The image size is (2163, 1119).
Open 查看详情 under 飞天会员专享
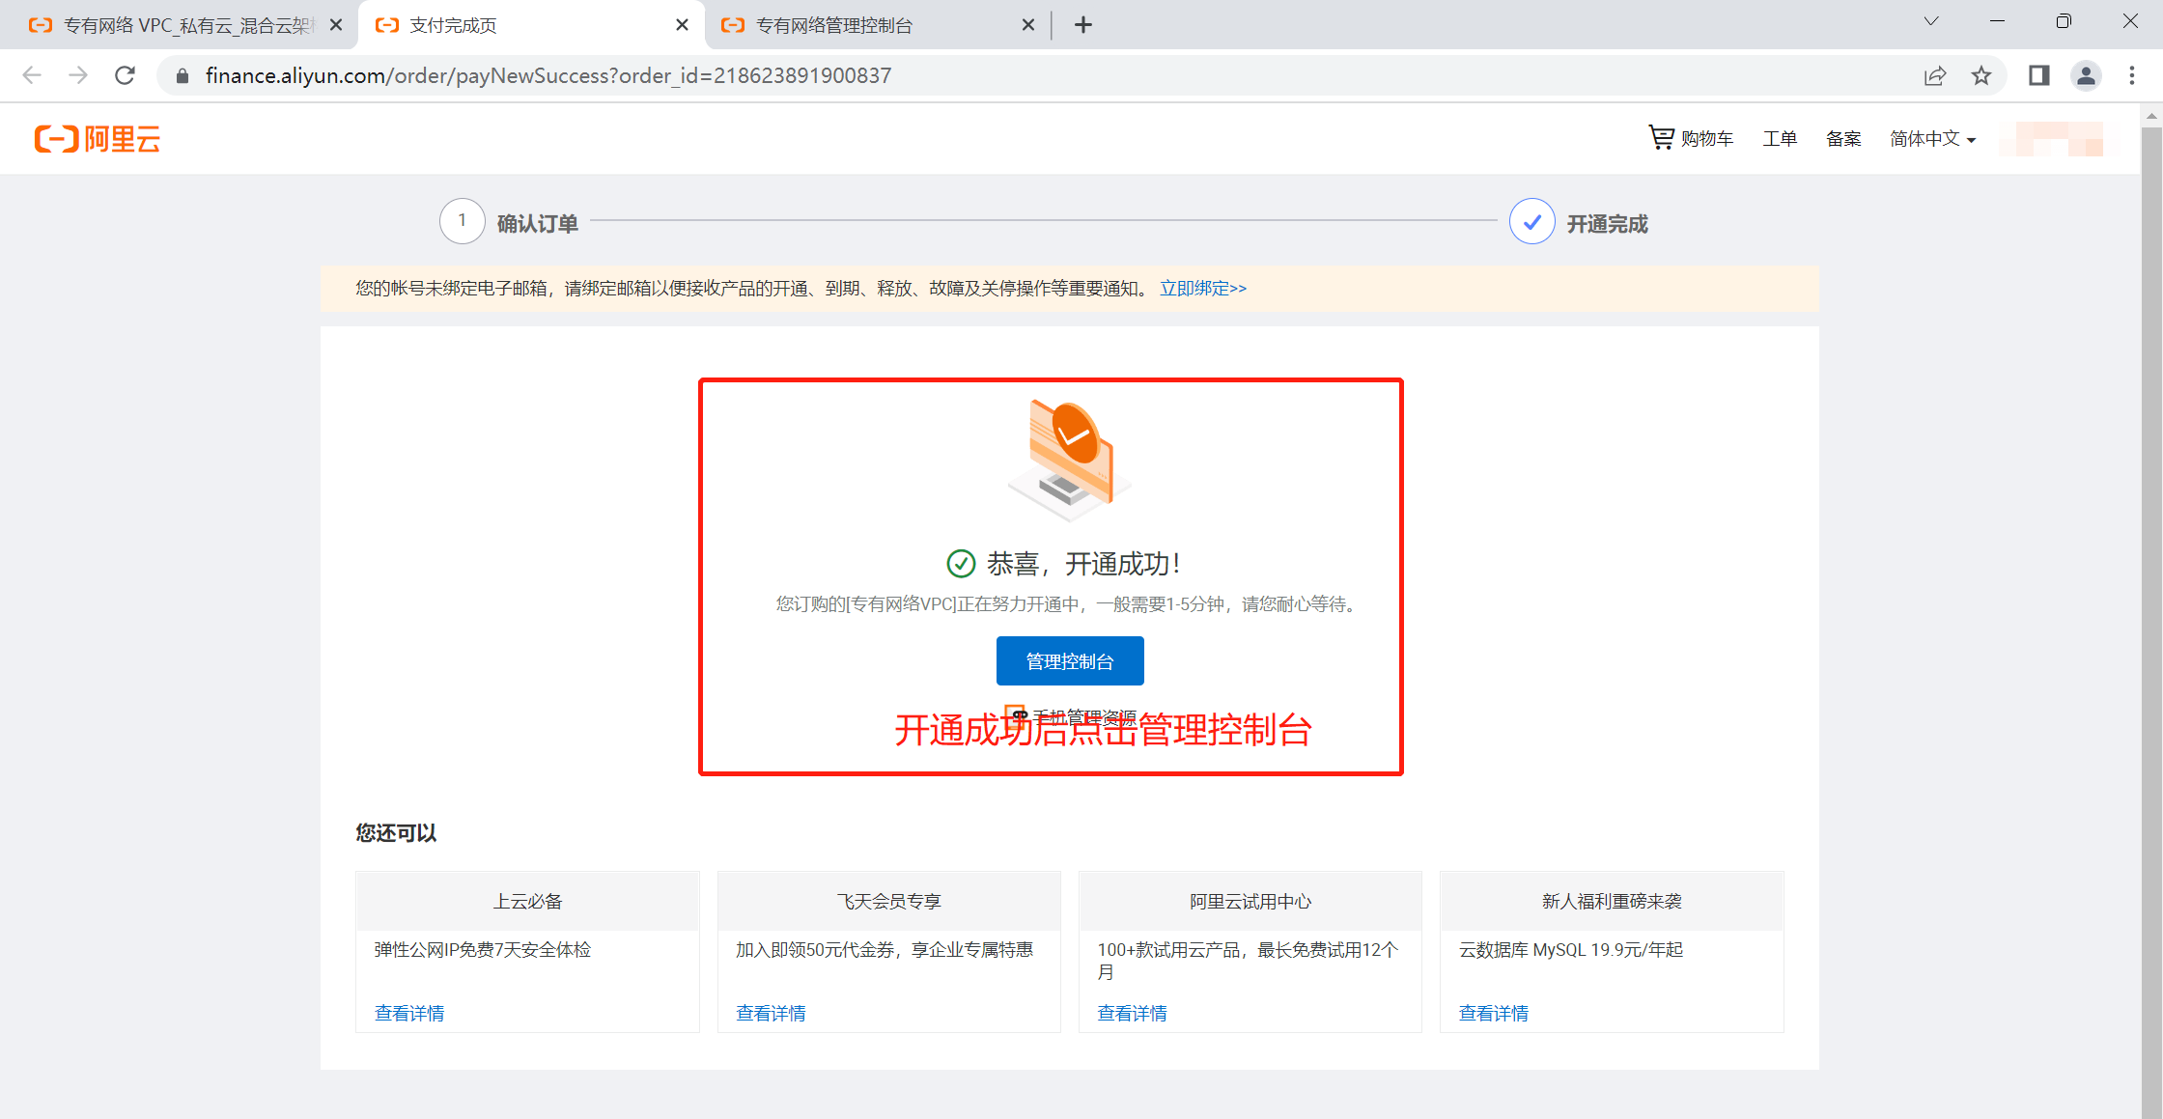click(771, 1013)
